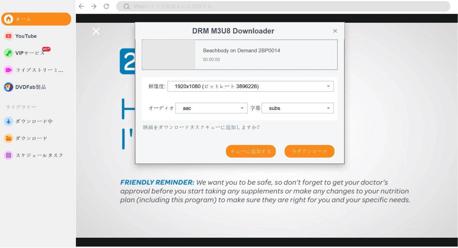Click the HOT badge on VIP services
The image size is (458, 248).
[x=46, y=49]
